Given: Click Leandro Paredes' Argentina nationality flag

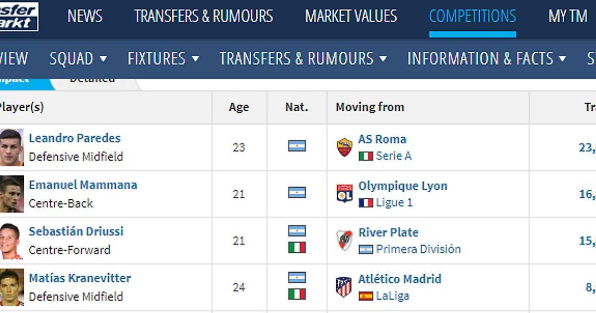Looking at the screenshot, I should pyautogui.click(x=297, y=146).
